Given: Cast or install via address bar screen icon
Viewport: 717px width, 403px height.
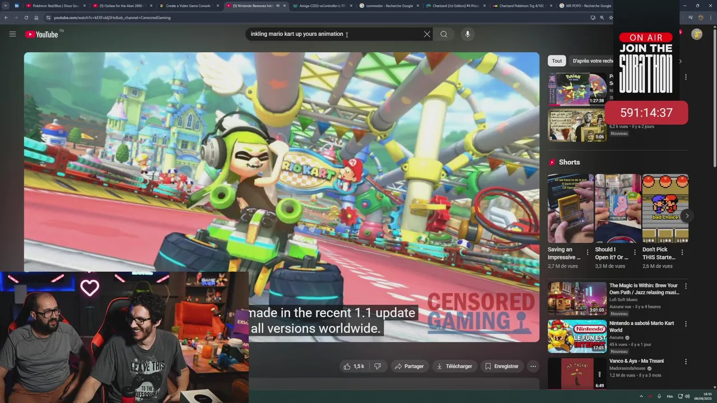Looking at the screenshot, I should coord(593,17).
